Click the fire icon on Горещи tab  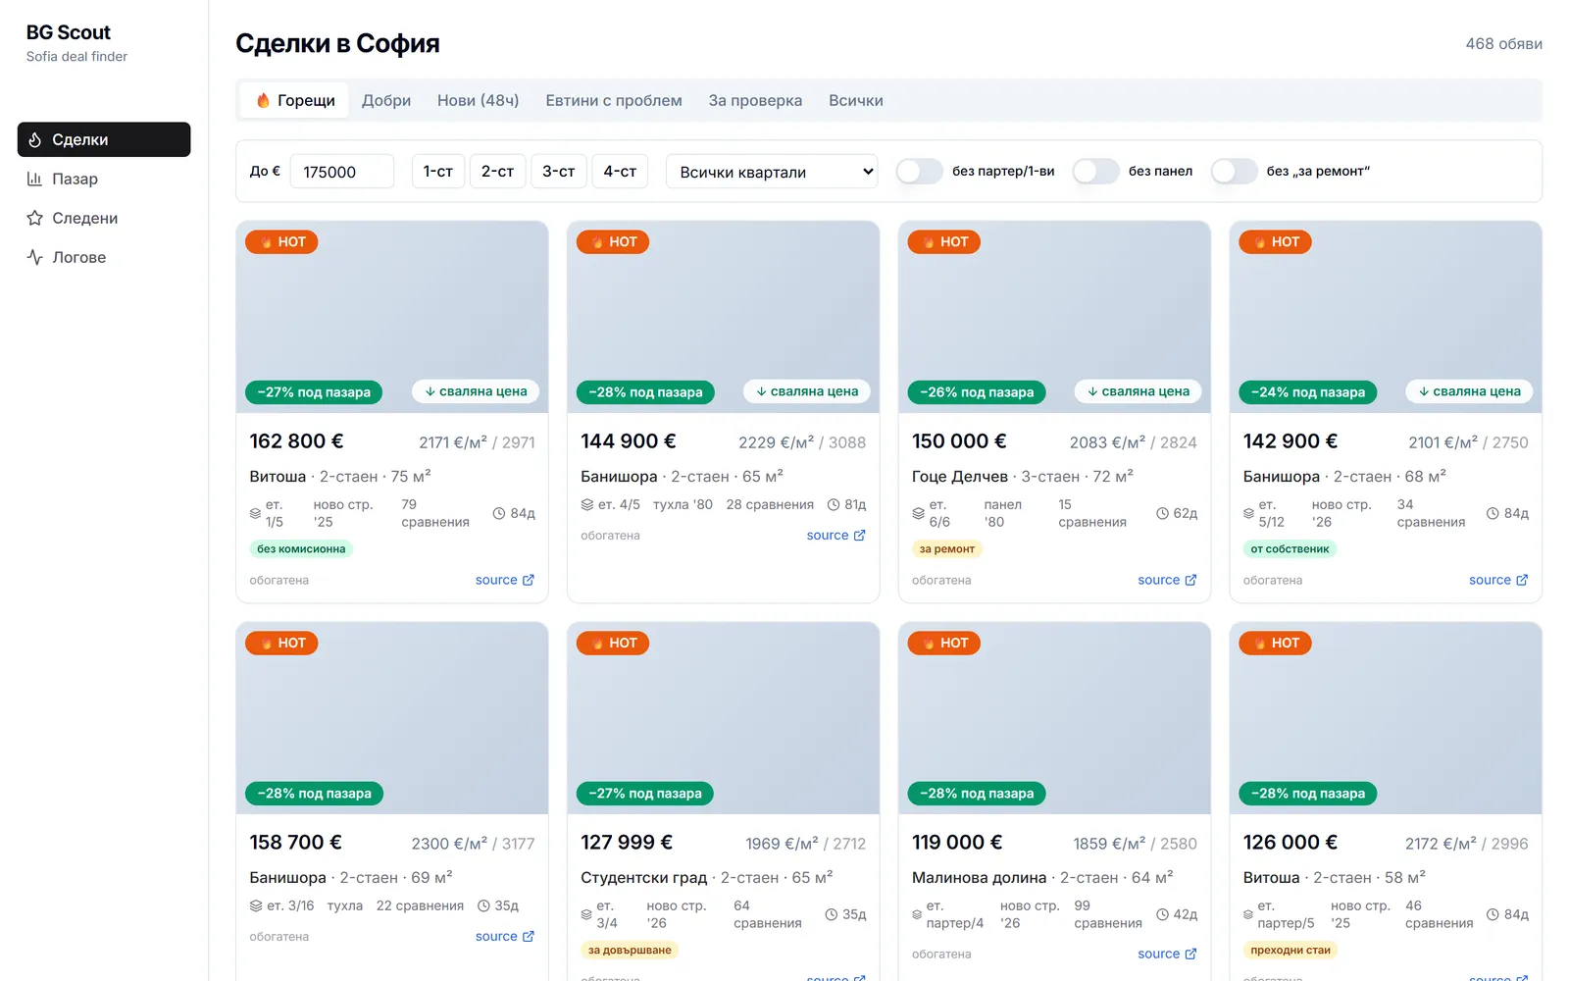click(x=263, y=100)
